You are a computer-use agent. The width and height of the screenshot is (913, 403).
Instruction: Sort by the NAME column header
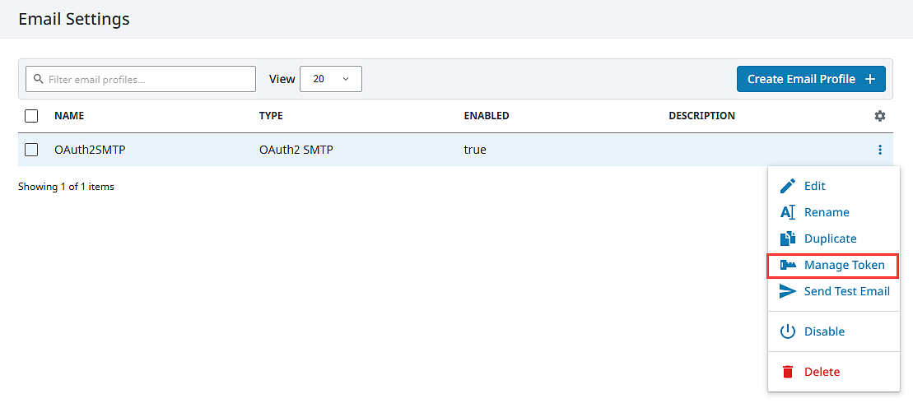69,116
